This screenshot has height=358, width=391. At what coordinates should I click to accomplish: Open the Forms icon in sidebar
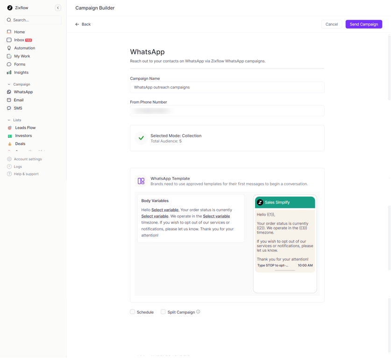pyautogui.click(x=9, y=64)
